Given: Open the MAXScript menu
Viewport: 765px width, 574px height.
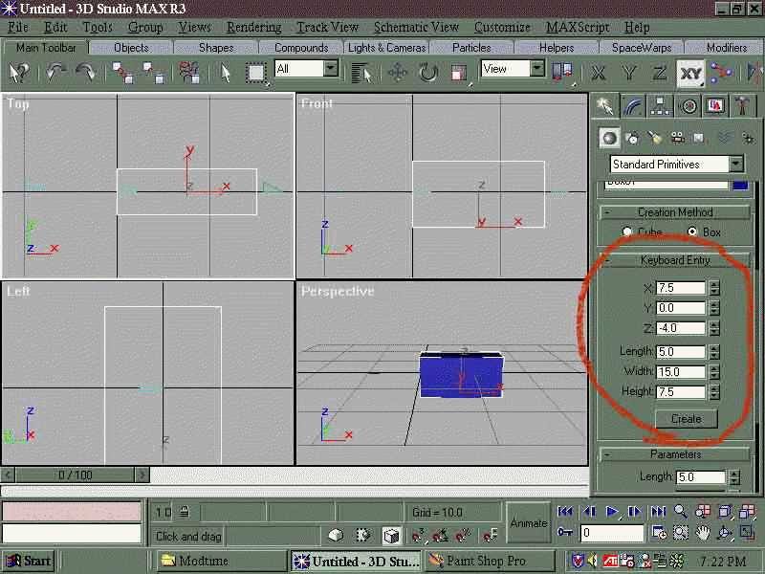Looking at the screenshot, I should (578, 28).
